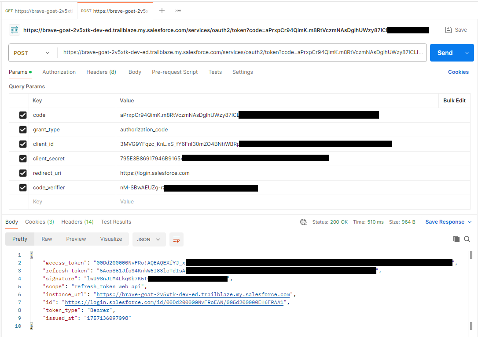Click the request title URL at top
The height and width of the screenshot is (337, 478).
(x=205, y=30)
